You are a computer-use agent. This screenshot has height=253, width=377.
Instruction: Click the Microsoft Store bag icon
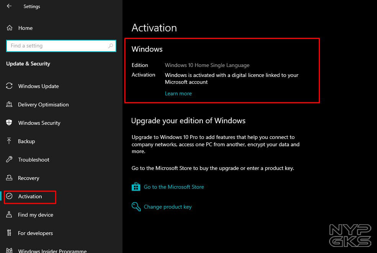(x=136, y=187)
